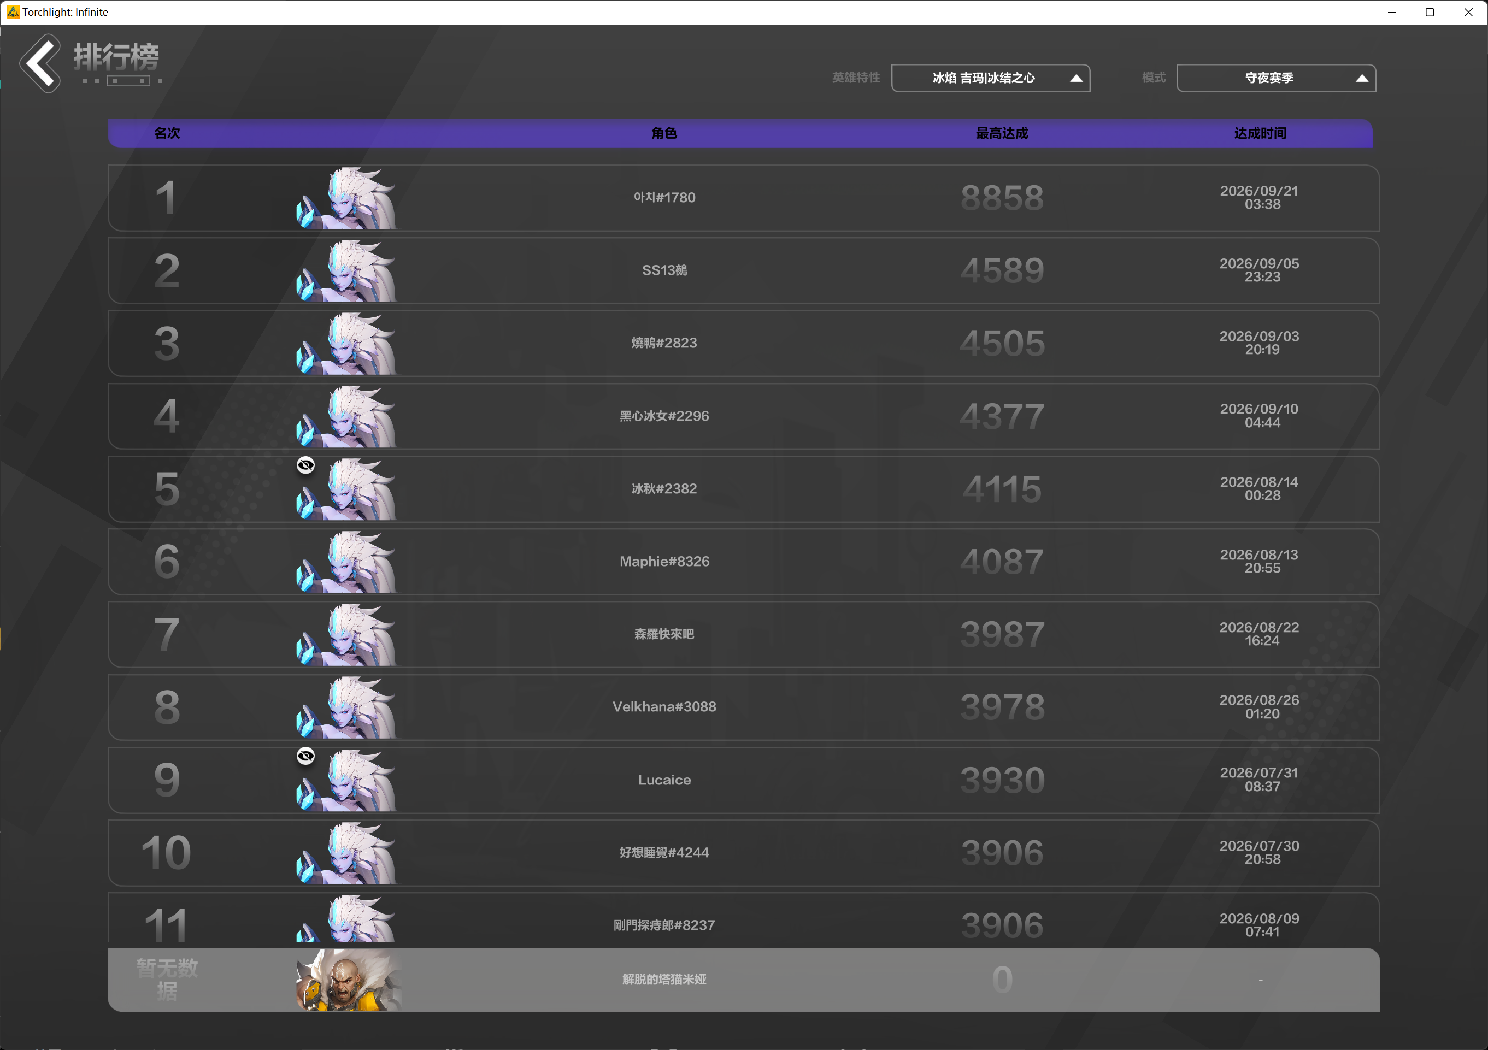
Task: Click the date 2026/08/22 16:24
Action: [x=1260, y=634]
